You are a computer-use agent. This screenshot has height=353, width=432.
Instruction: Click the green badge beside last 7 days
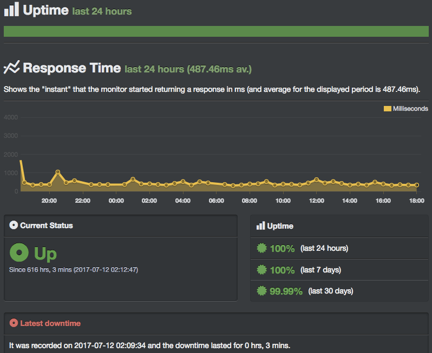click(x=261, y=270)
